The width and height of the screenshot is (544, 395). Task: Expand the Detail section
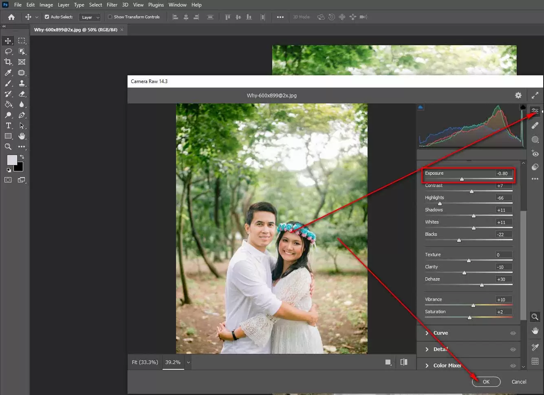pyautogui.click(x=427, y=349)
